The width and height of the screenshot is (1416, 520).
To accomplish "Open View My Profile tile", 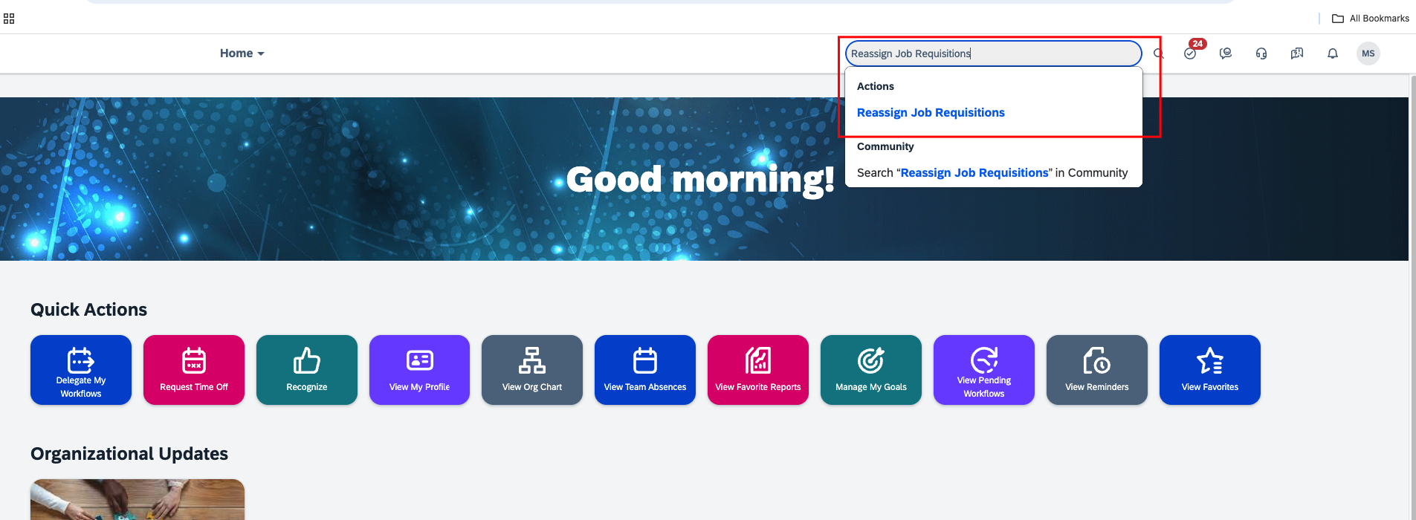I will pyautogui.click(x=419, y=370).
